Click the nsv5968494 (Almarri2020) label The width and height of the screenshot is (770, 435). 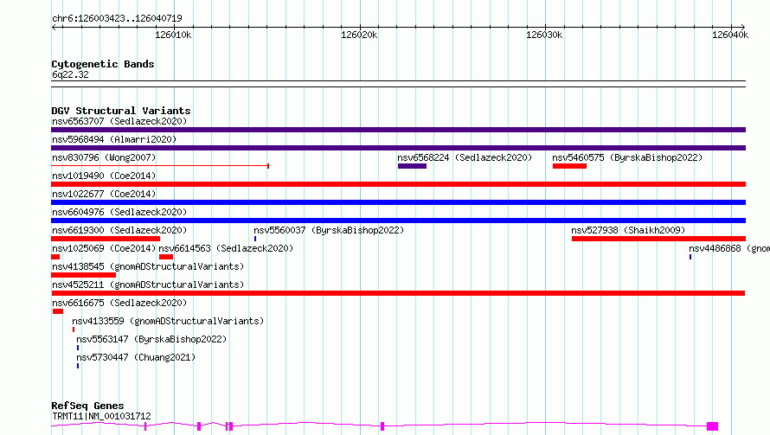coord(114,139)
